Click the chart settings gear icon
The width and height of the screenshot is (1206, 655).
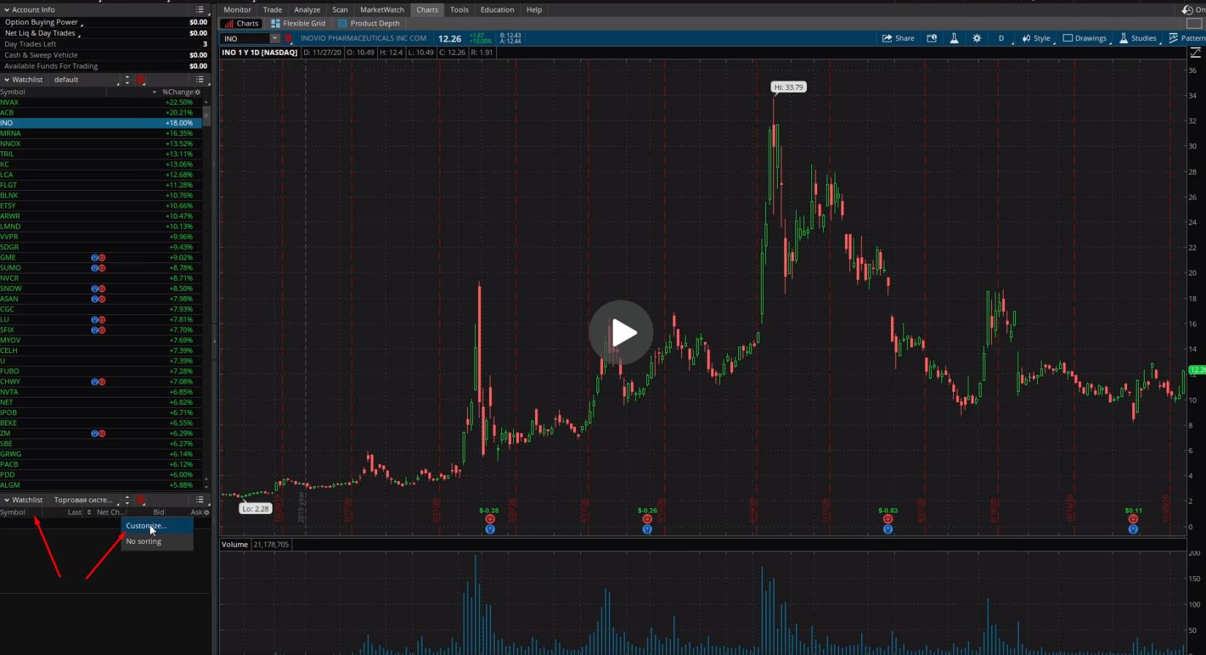[976, 39]
